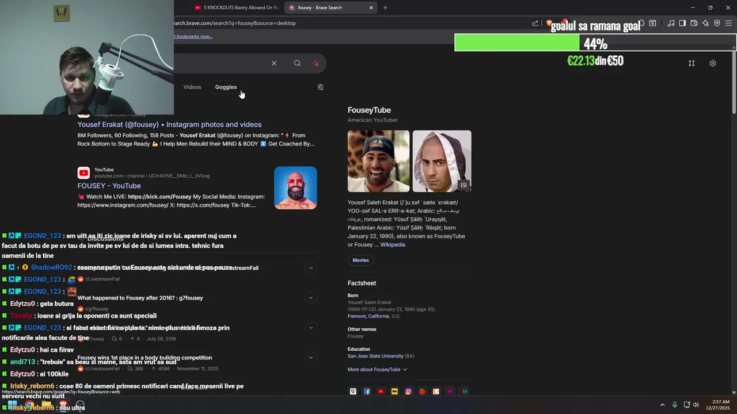
Task: Expand 'What happened to Fousey after 2016' discussion
Action: [311, 298]
